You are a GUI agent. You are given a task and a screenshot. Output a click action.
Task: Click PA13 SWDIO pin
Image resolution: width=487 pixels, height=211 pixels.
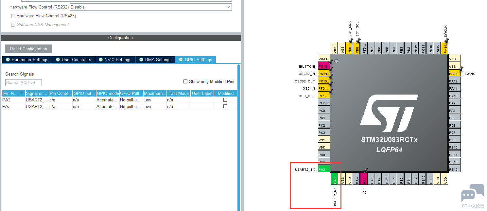455,74
